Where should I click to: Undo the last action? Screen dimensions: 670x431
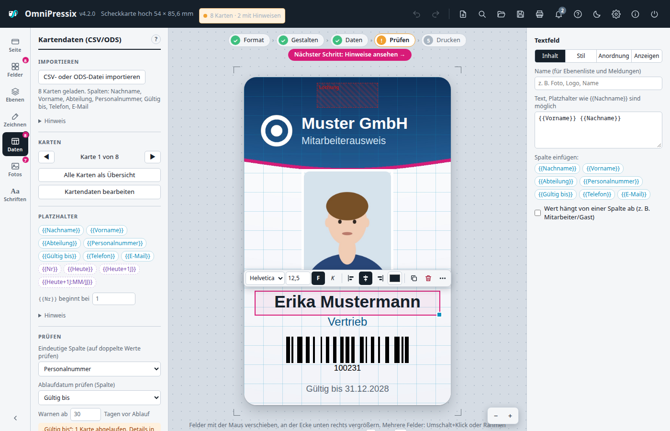pos(416,14)
